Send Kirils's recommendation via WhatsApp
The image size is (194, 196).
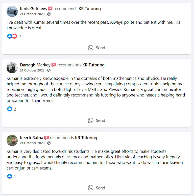(96, 48)
